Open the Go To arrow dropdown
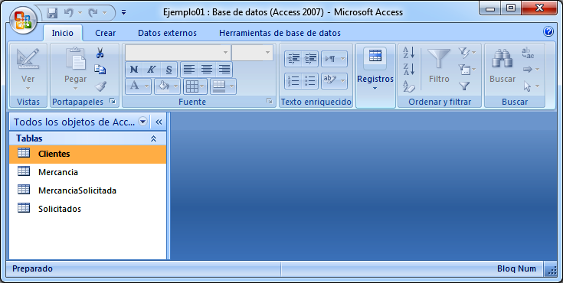Viewport: 563px width, 283px height. click(531, 70)
